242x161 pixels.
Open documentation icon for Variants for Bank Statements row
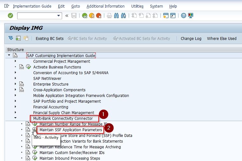click(28, 141)
